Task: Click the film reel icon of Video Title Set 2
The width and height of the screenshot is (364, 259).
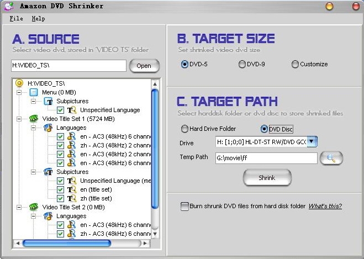Action: click(x=34, y=207)
